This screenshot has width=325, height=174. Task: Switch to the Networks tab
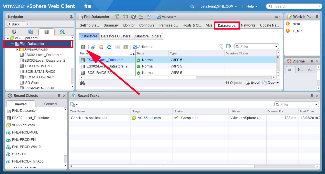248,25
